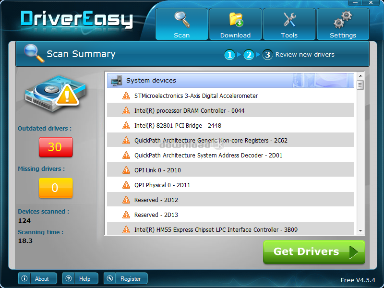This screenshot has width=384, height=288.
Task: Open the About dialog
Action: pyautogui.click(x=37, y=278)
